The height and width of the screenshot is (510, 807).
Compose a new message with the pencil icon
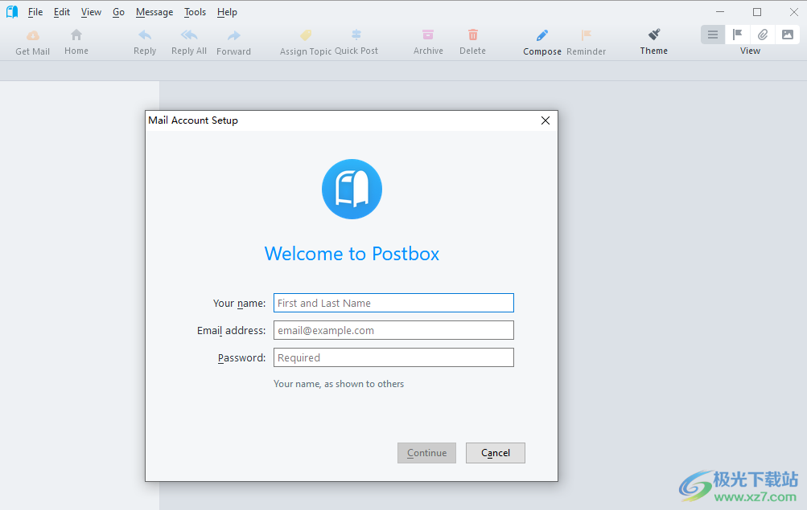(x=542, y=35)
